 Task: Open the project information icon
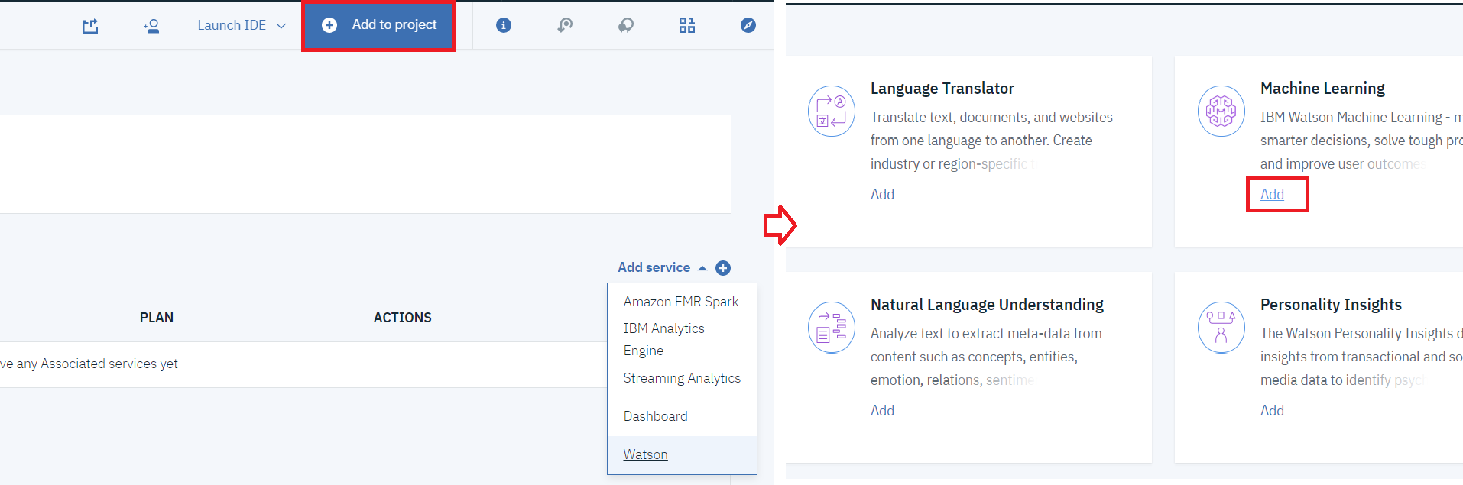(504, 25)
